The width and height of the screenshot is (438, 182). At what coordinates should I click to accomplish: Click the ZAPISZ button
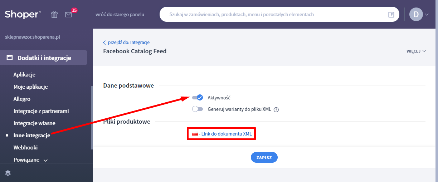point(264,157)
